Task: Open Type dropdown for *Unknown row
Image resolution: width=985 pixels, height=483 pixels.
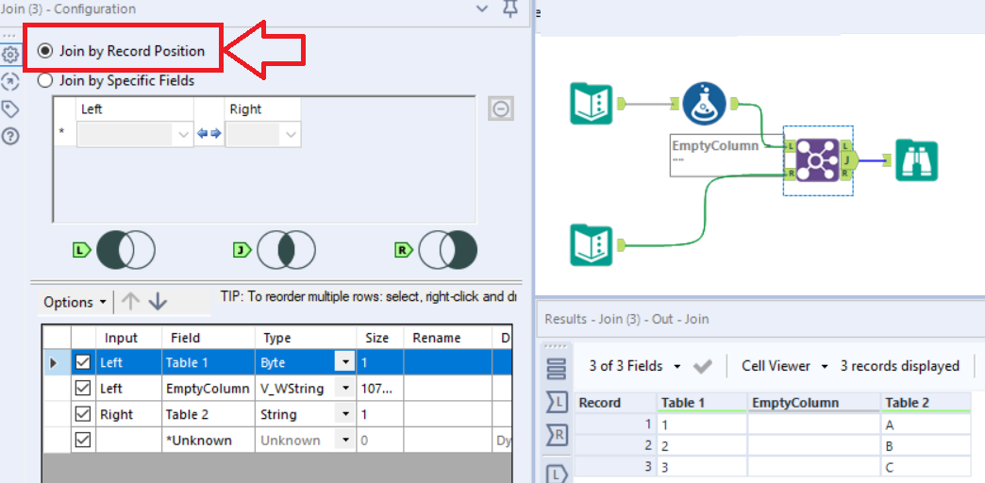Action: pos(345,441)
